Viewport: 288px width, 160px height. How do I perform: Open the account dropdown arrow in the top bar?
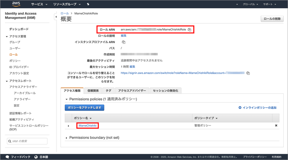coord(237,4)
